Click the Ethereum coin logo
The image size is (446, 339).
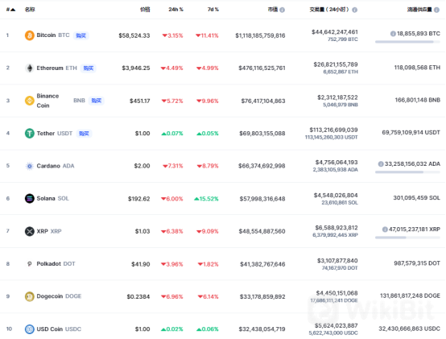coord(30,68)
